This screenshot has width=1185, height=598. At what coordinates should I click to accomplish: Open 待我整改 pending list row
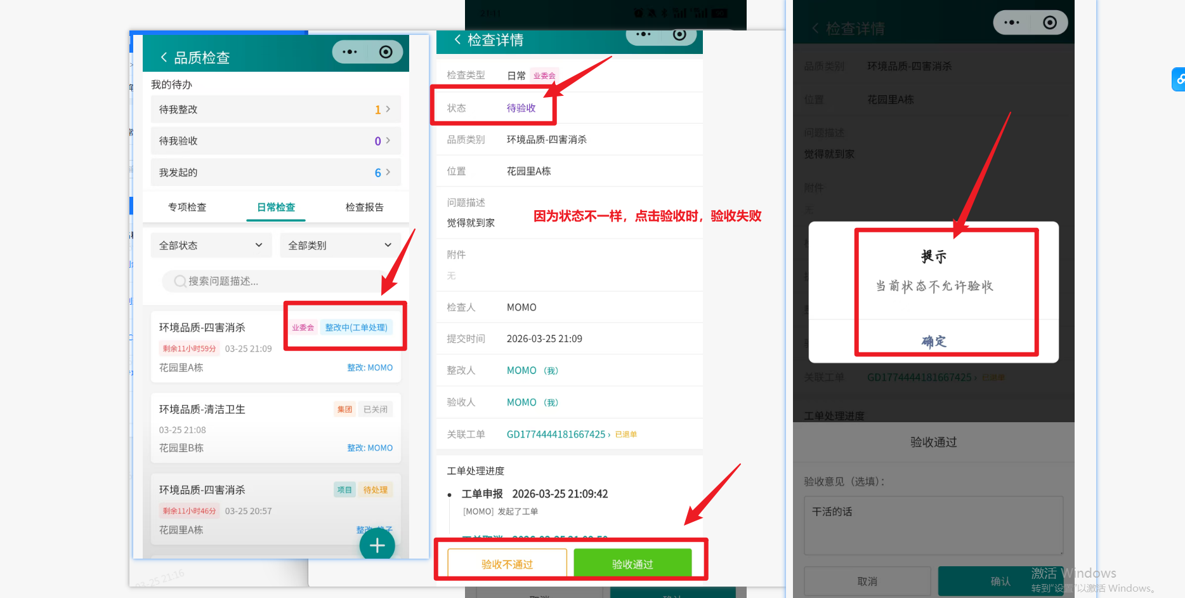tap(275, 110)
